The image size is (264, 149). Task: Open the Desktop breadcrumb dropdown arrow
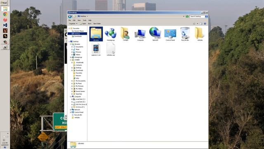[87, 17]
